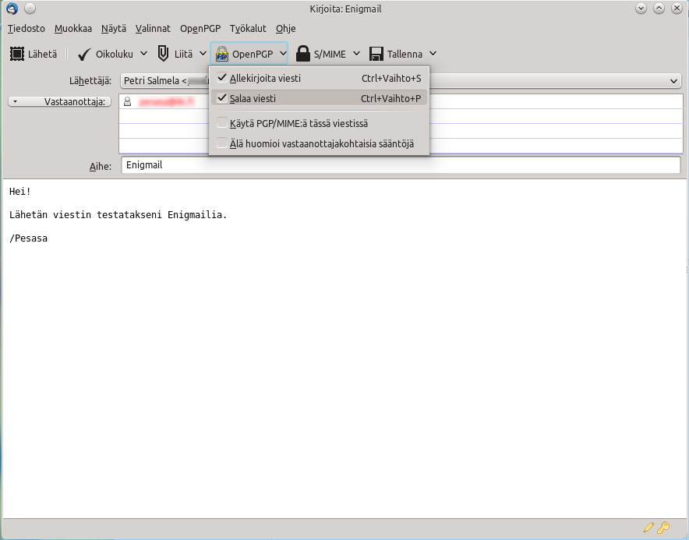Open the Muokkaa menu
689x540 pixels.
tap(73, 29)
